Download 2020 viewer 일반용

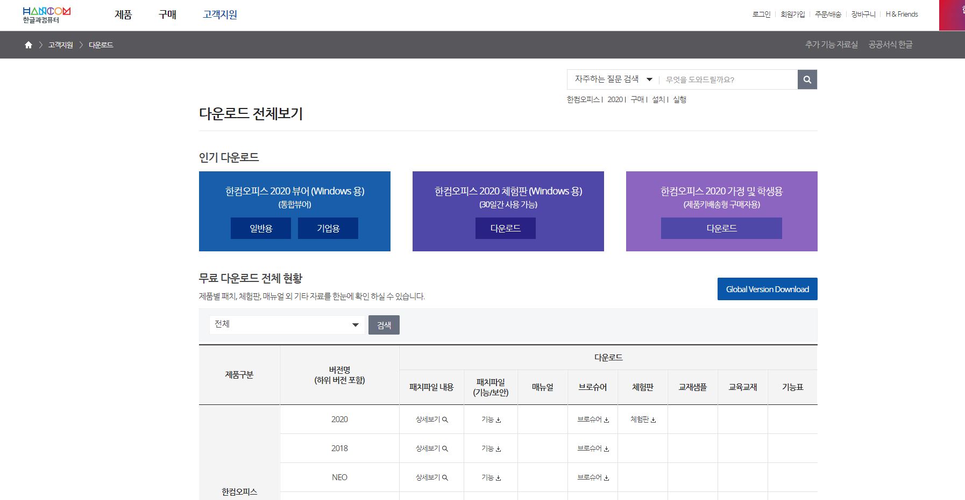coord(261,228)
